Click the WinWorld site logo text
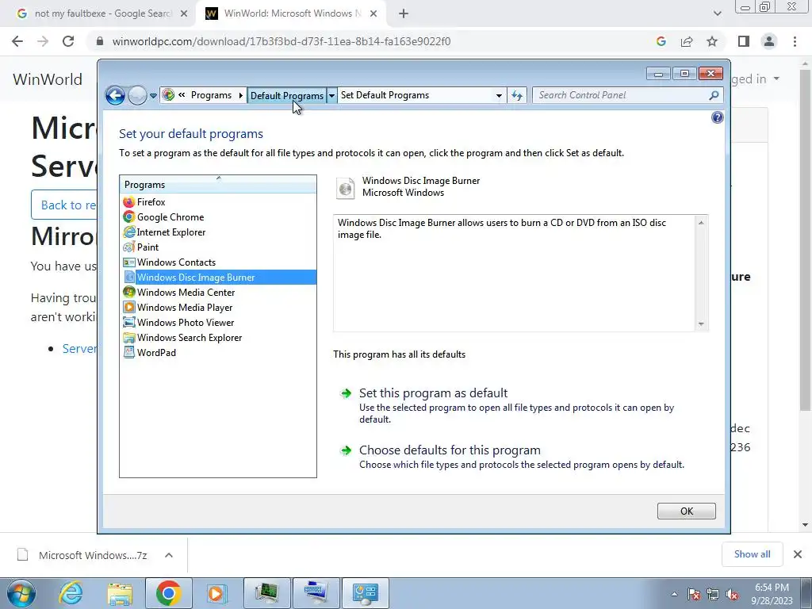This screenshot has width=812, height=609. 48,79
